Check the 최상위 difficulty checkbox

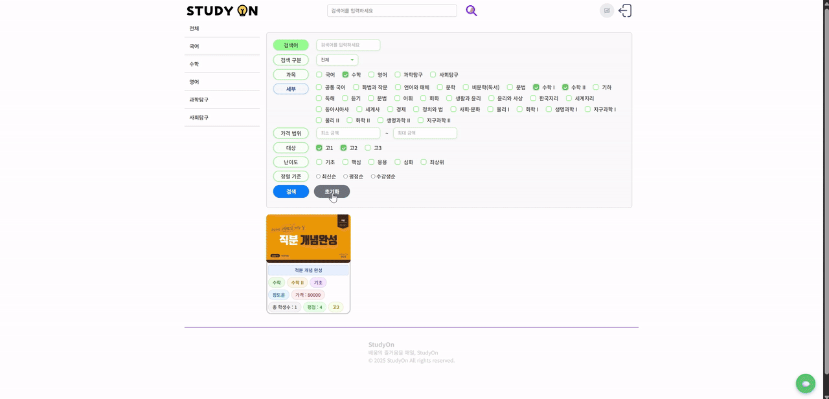[424, 162]
